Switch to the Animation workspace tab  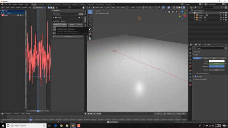(82, 5)
